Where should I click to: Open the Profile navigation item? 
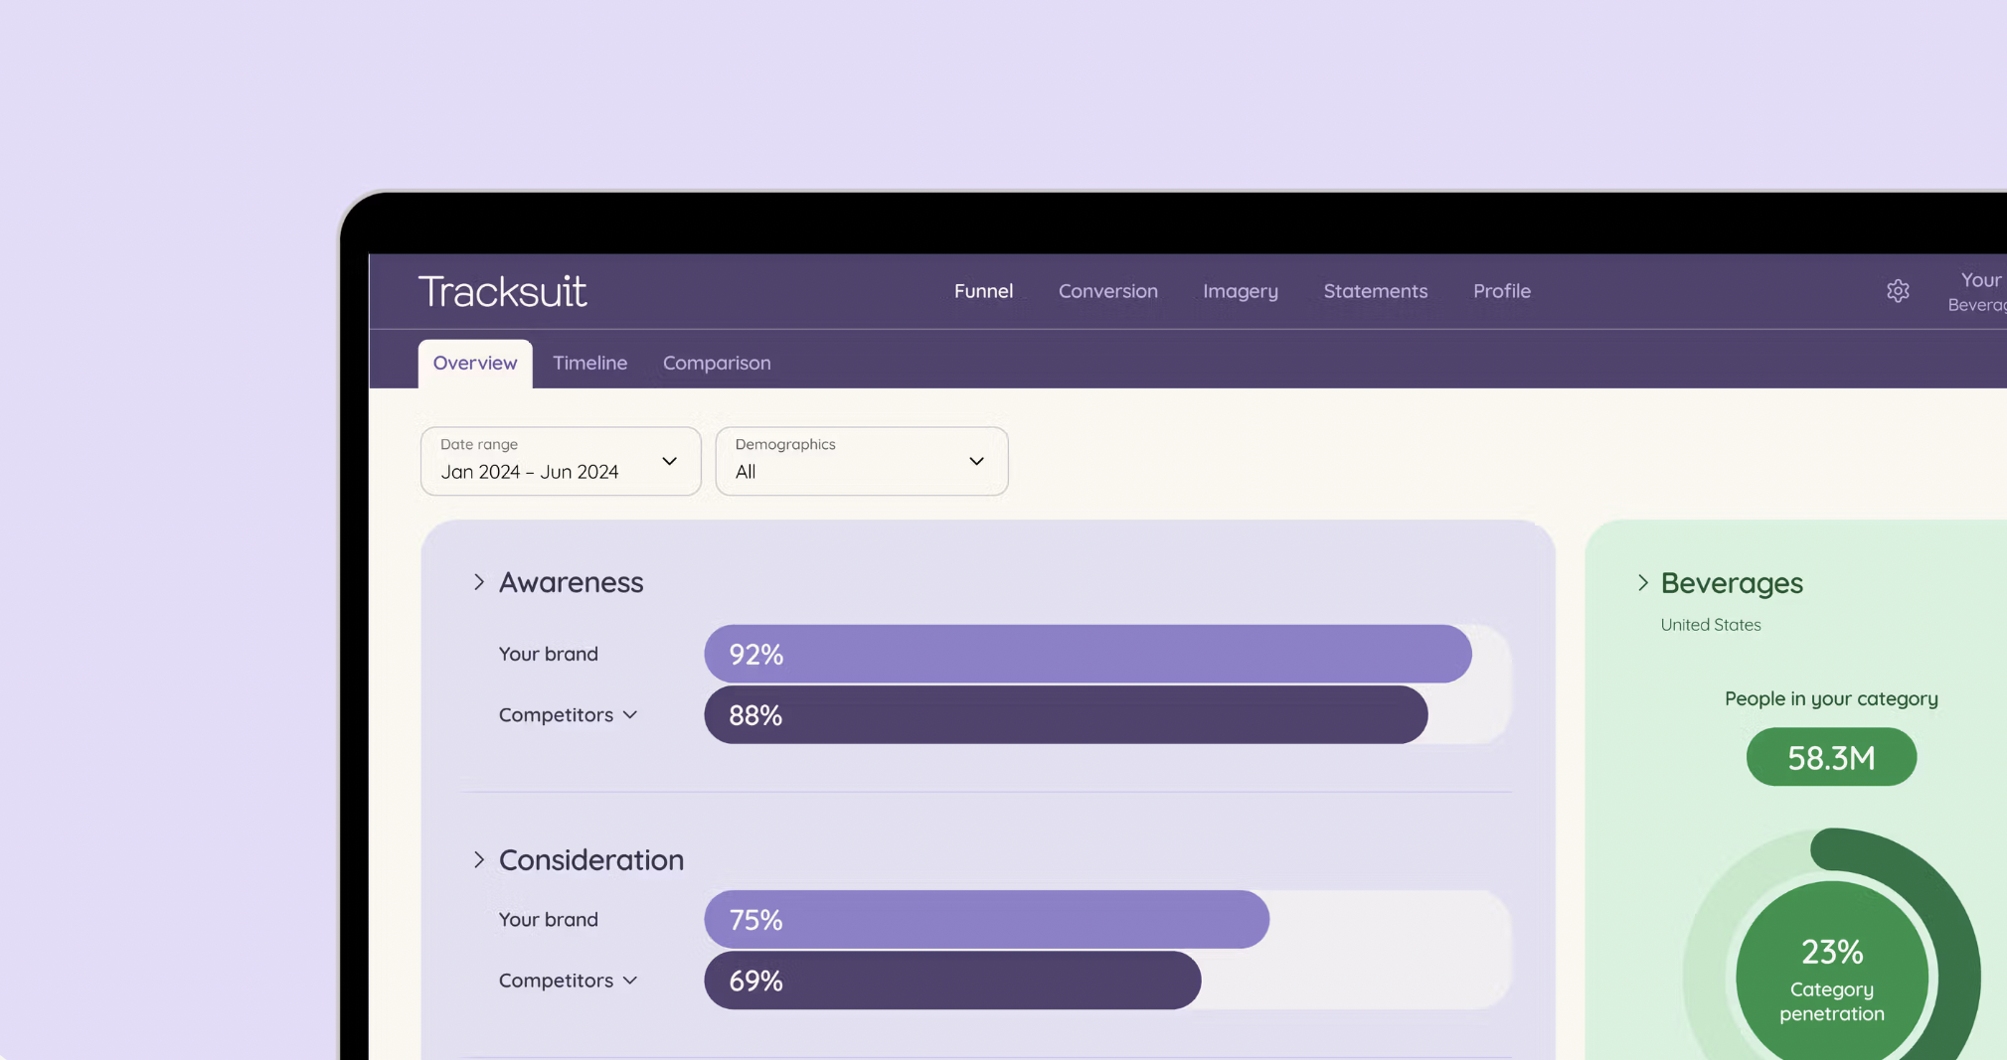coord(1501,291)
